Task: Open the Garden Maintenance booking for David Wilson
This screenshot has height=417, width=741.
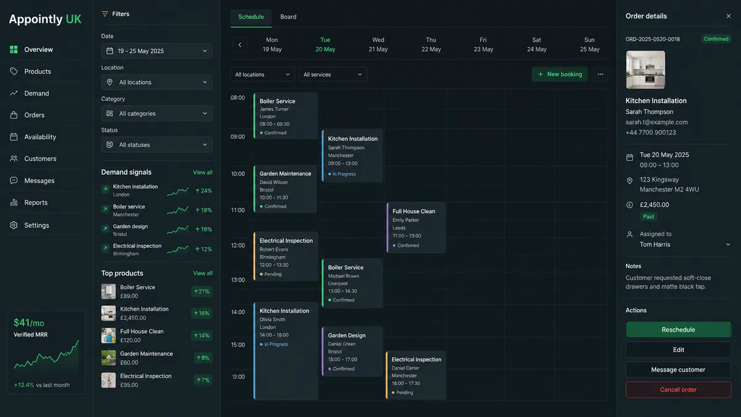Action: (x=285, y=189)
